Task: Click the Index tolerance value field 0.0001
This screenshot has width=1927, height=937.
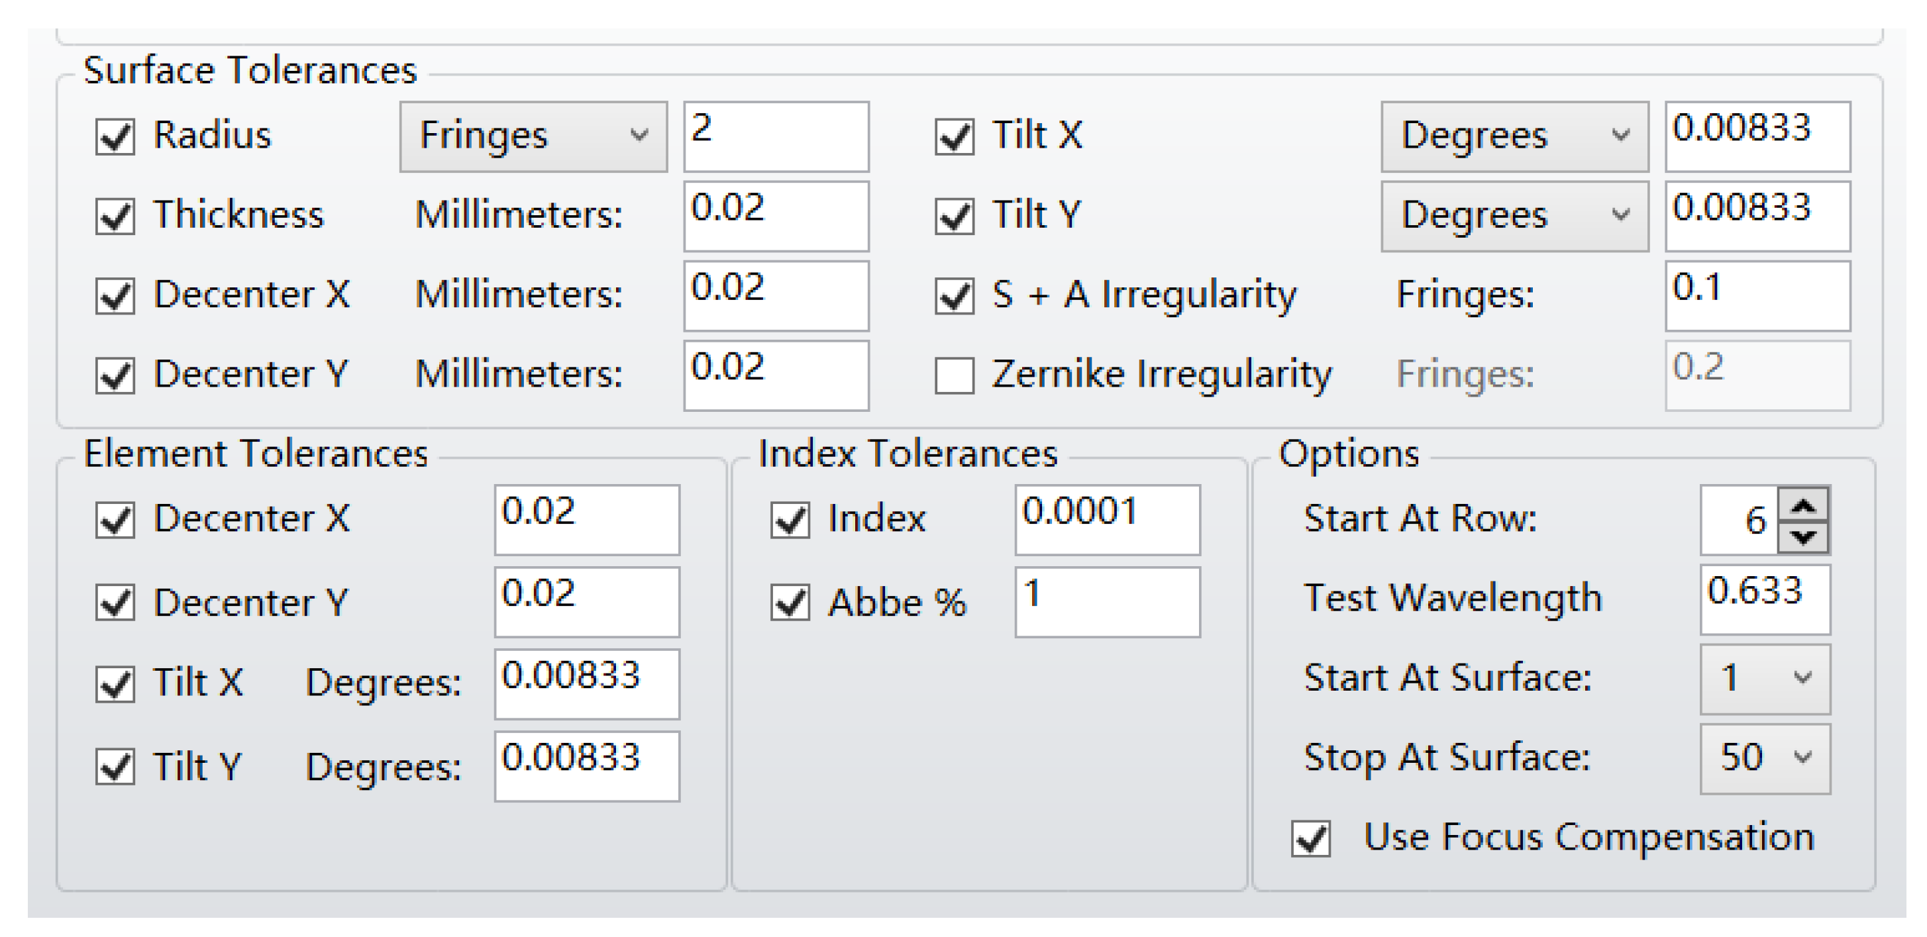Action: pyautogui.click(x=1107, y=520)
